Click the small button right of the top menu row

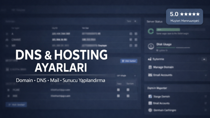[x=204, y=59]
